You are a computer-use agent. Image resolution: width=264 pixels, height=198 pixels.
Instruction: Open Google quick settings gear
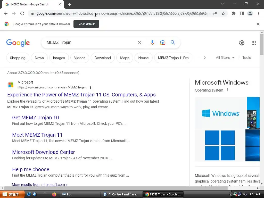point(242,43)
